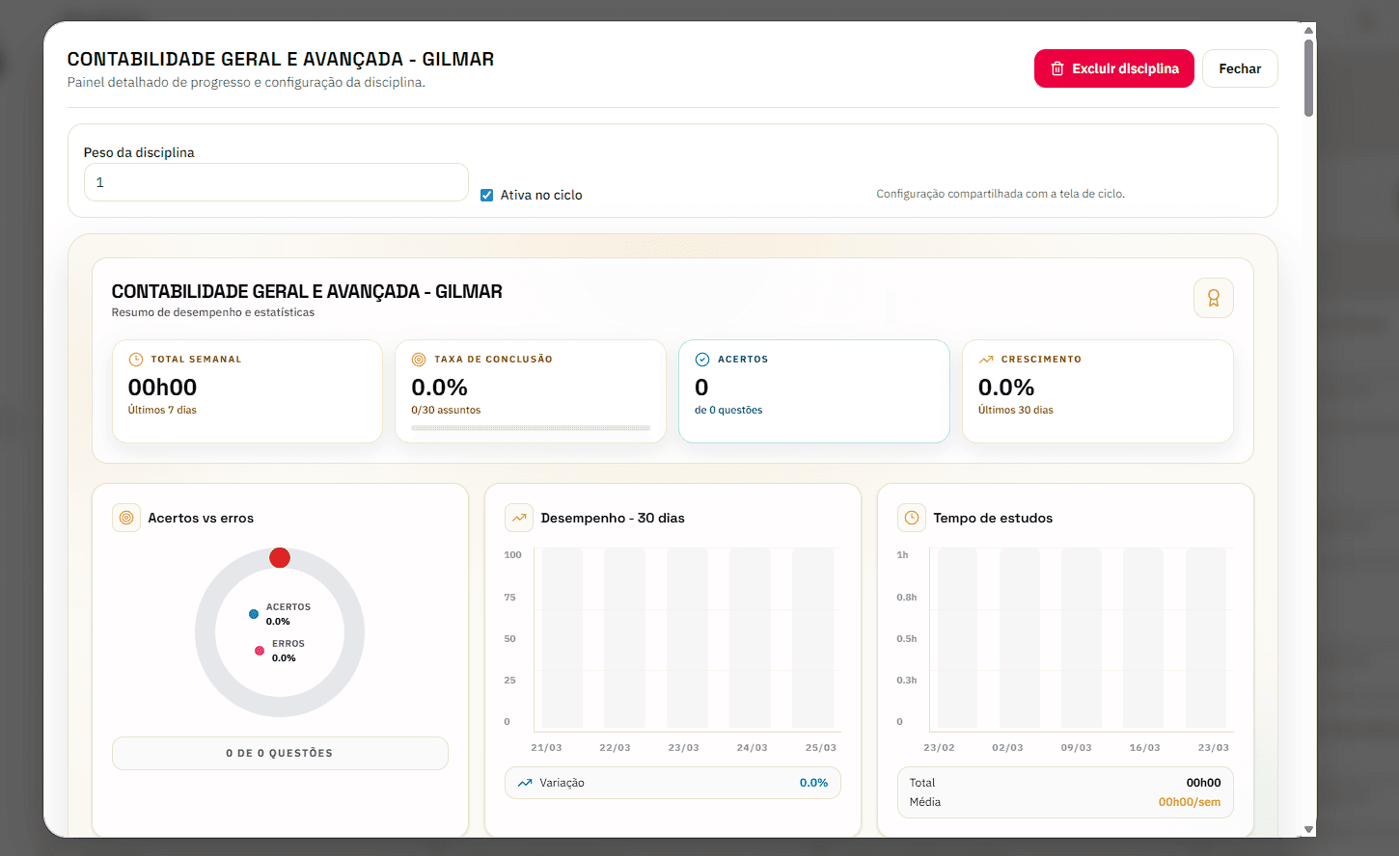1399x856 pixels.
Task: Click the Acertos statistics card
Action: [813, 391]
